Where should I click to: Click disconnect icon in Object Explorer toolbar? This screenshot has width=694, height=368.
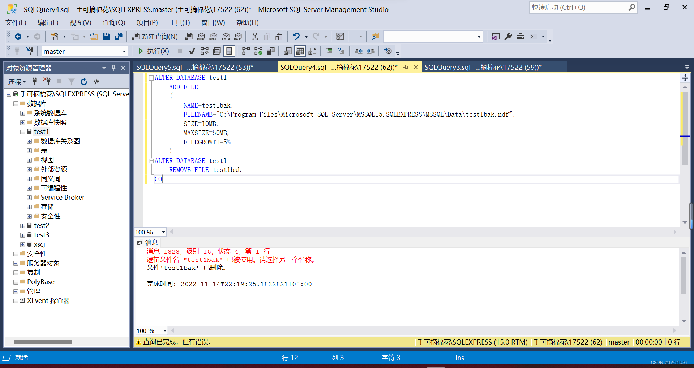coord(47,81)
